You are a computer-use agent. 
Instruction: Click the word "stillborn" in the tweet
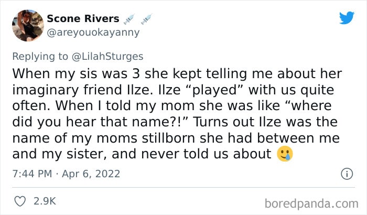click(168, 138)
